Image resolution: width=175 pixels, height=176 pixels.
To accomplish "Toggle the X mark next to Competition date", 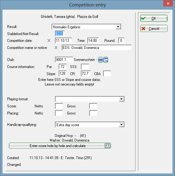I will [49, 41].
